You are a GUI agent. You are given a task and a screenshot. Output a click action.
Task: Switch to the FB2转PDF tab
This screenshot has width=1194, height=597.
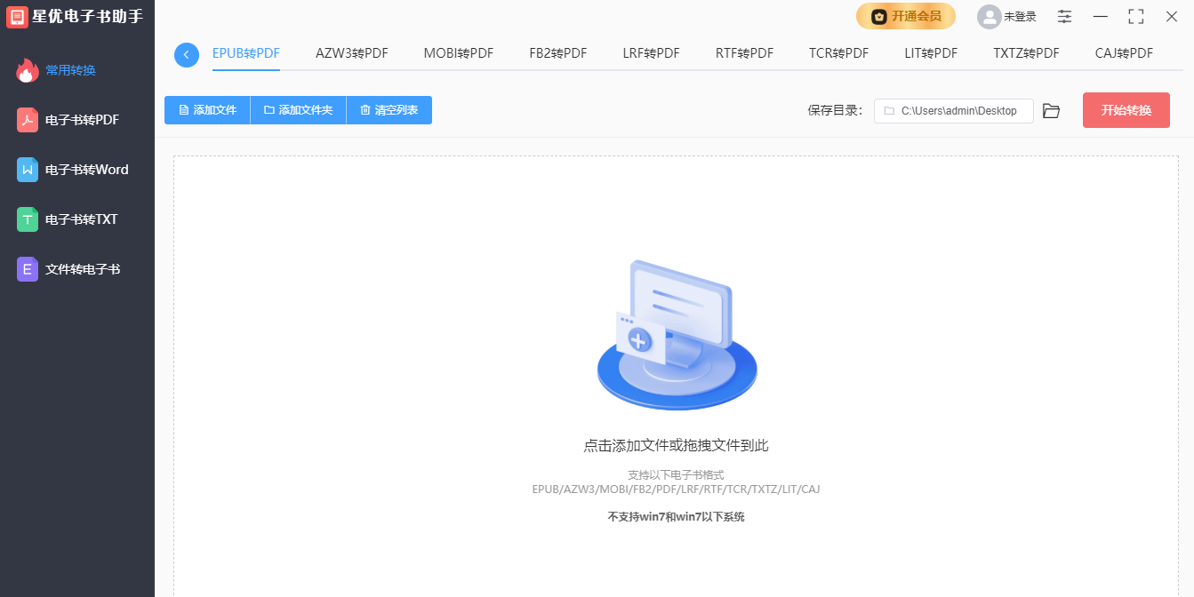click(558, 53)
